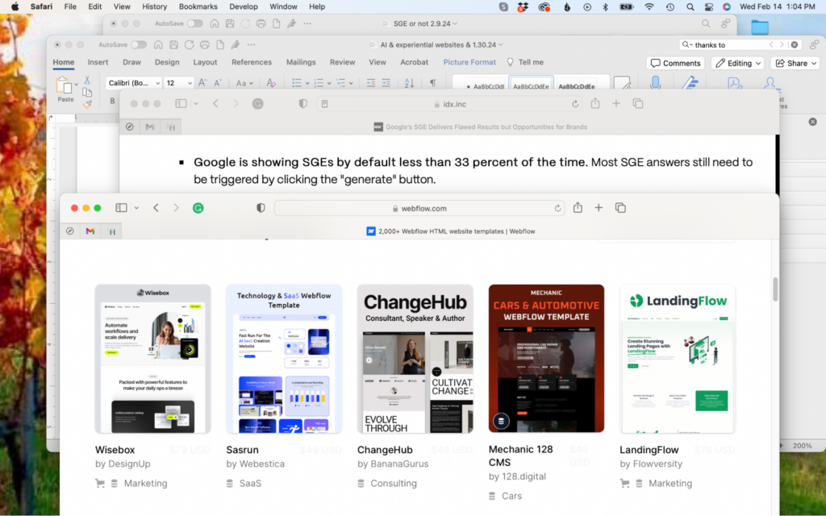Clear all formatting in the Word ribbon
This screenshot has width=826, height=516.
[271, 83]
